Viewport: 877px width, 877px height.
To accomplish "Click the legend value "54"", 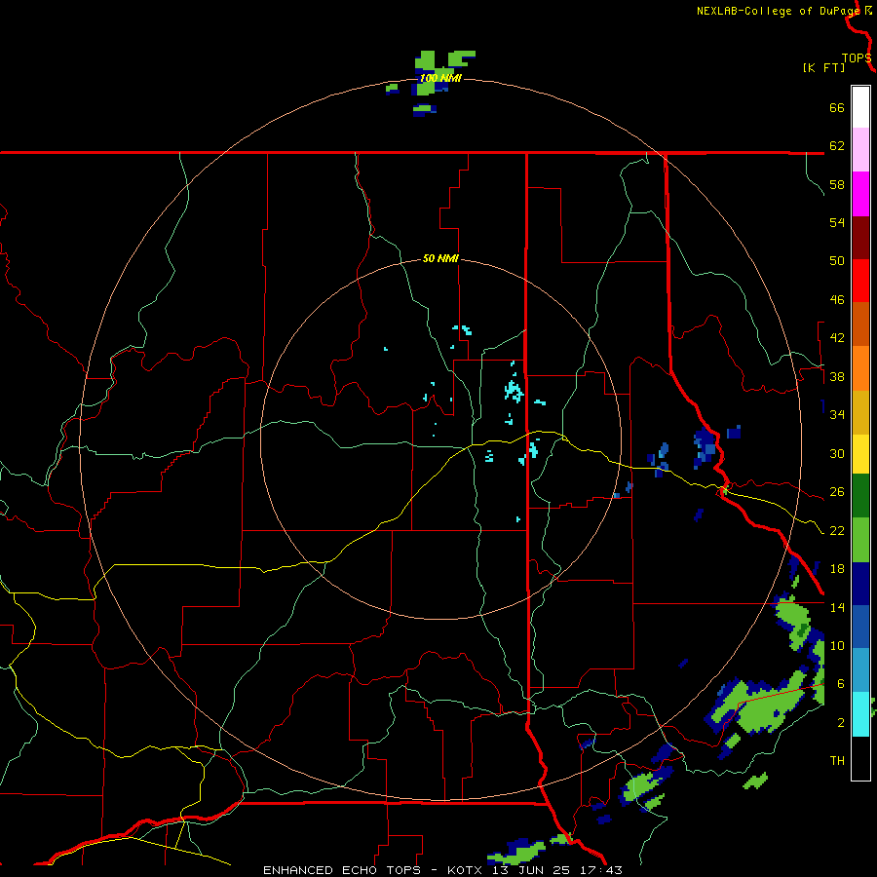I will [837, 222].
